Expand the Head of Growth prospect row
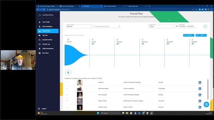Screen dimensions: 214x120 click(67, 107)
